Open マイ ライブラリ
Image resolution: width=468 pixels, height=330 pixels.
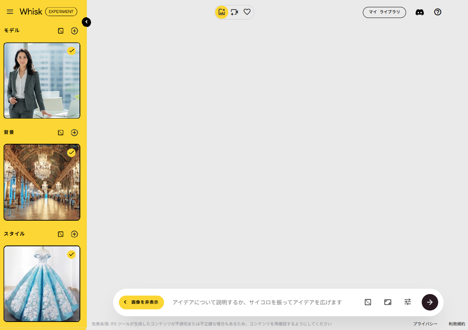(384, 12)
